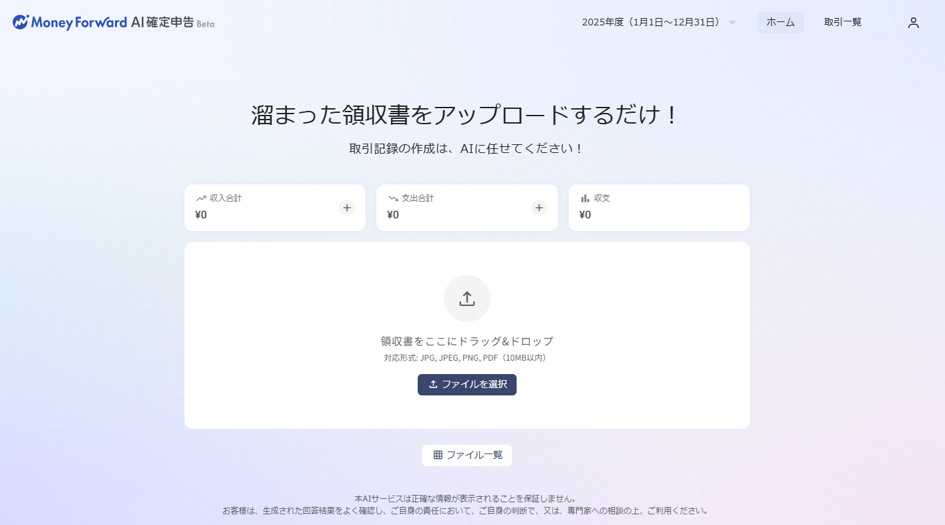This screenshot has width=945, height=525.
Task: Select the 収支 balance card
Action: point(659,208)
